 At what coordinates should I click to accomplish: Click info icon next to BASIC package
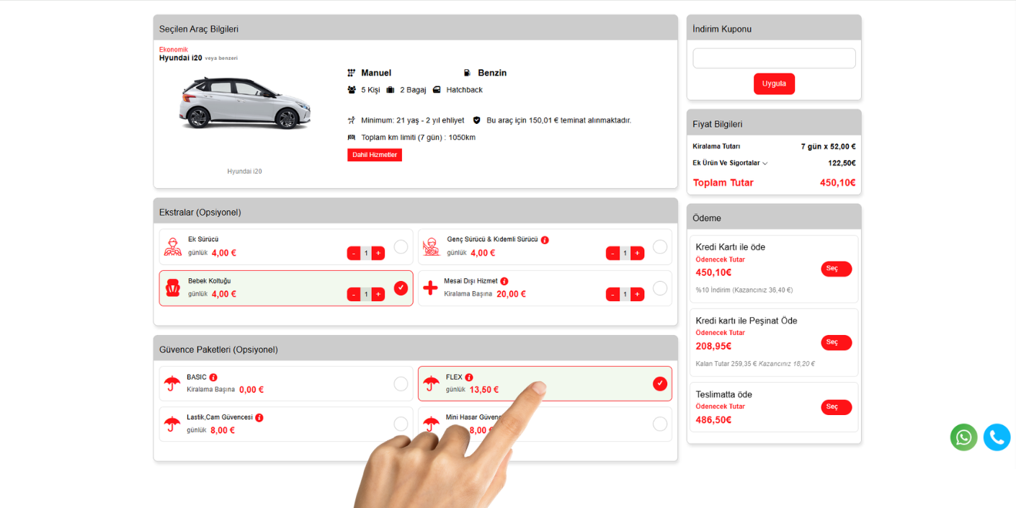213,378
